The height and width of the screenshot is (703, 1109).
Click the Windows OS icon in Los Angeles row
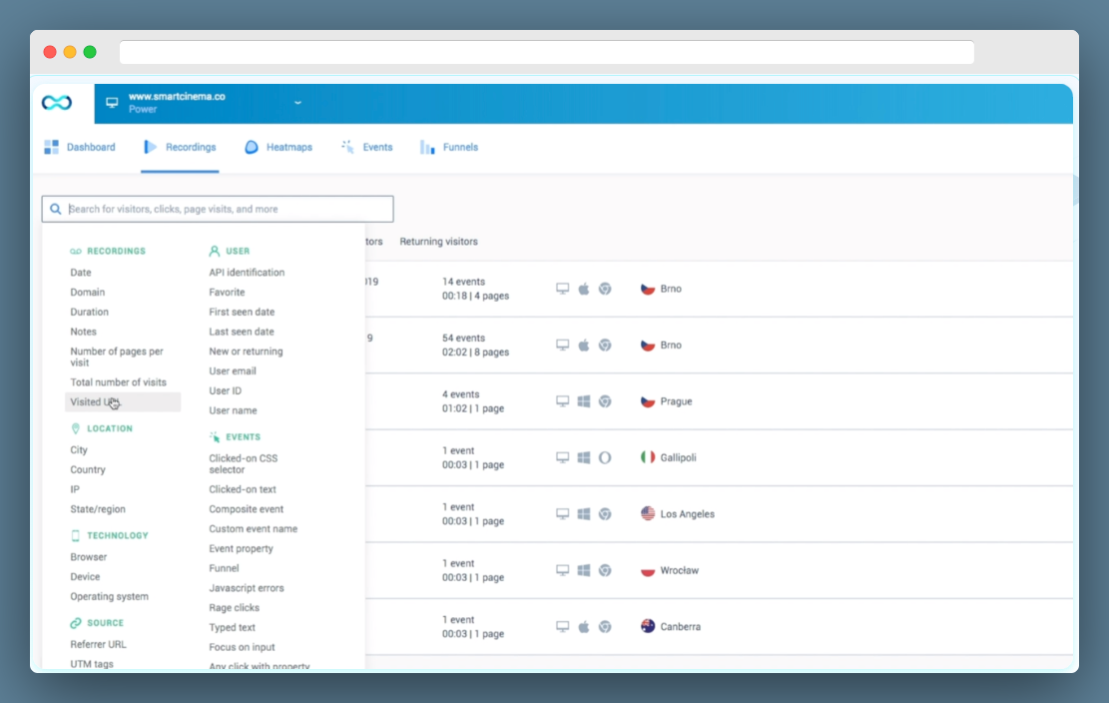pos(584,514)
